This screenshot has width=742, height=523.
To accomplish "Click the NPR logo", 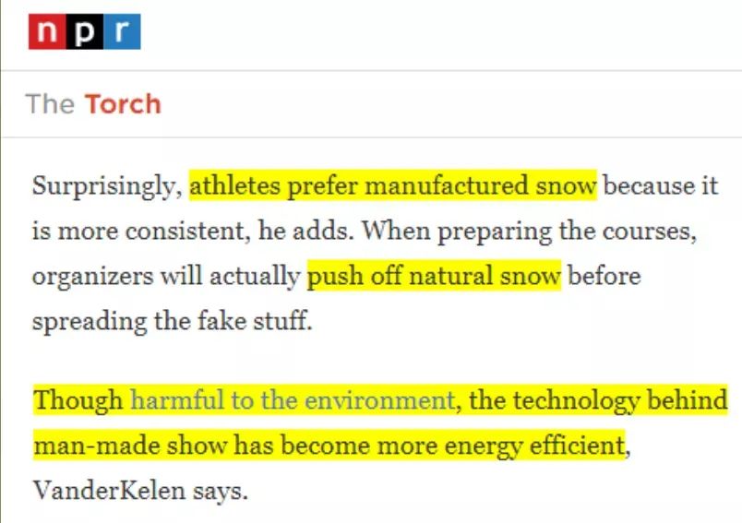I will (84, 32).
